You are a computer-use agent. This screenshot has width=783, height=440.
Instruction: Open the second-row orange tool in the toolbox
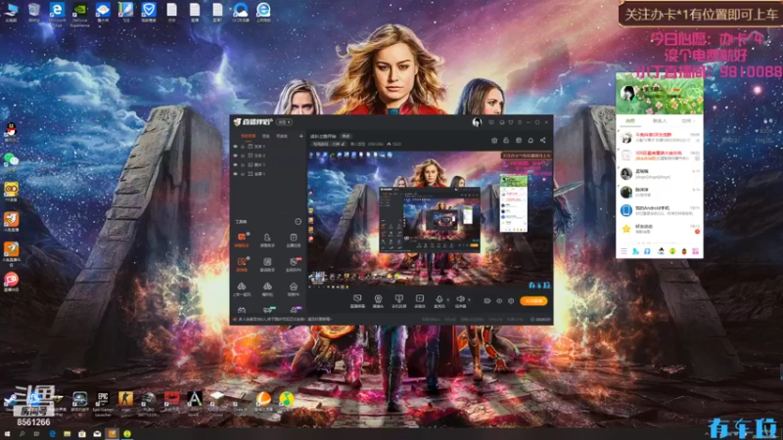pyautogui.click(x=242, y=264)
